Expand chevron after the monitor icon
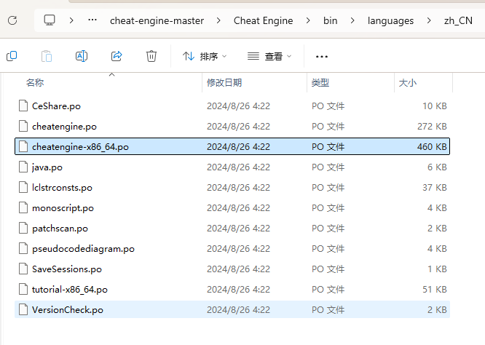The height and width of the screenshot is (345, 485). (x=71, y=20)
